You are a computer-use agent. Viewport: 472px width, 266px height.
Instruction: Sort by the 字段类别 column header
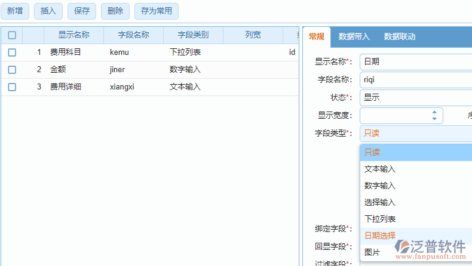pos(193,35)
